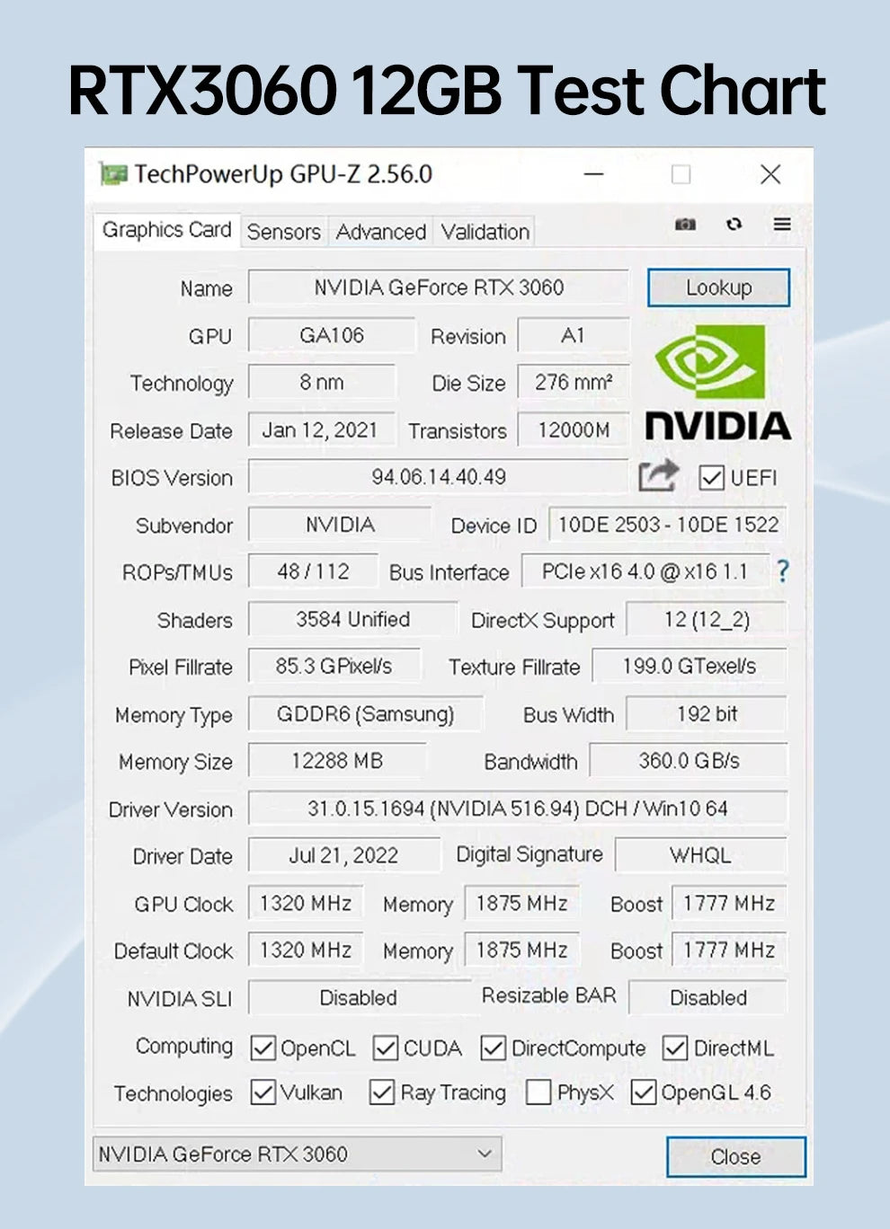Enable the PhysX checkbox
This screenshot has width=890, height=1229.
538,1092
